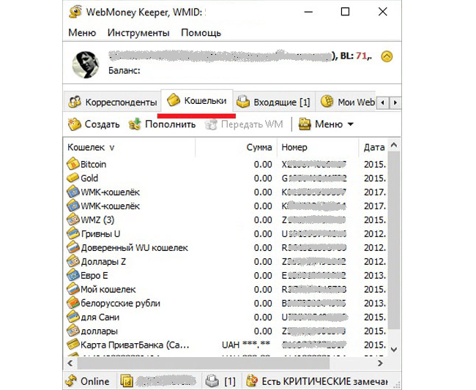Image resolution: width=476 pixels, height=390 pixels.
Task: Select the WMZ (3) wallet name
Action: coord(97,220)
